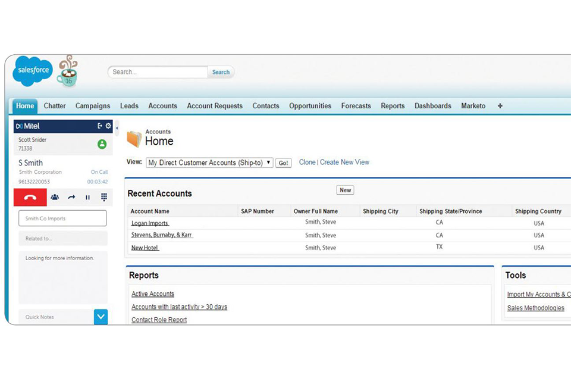Go to the Accounts tab
Image resolution: width=571 pixels, height=381 pixels.
[x=162, y=106]
